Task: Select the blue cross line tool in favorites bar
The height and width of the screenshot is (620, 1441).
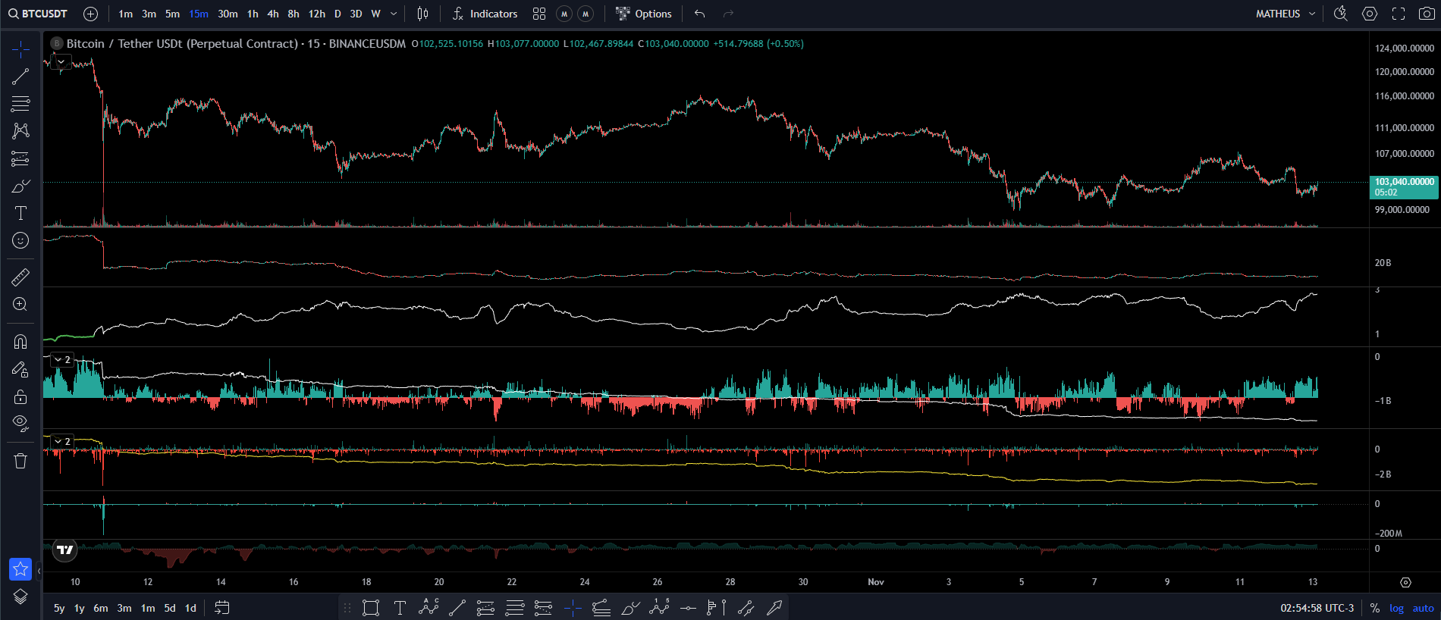Action: [573, 608]
